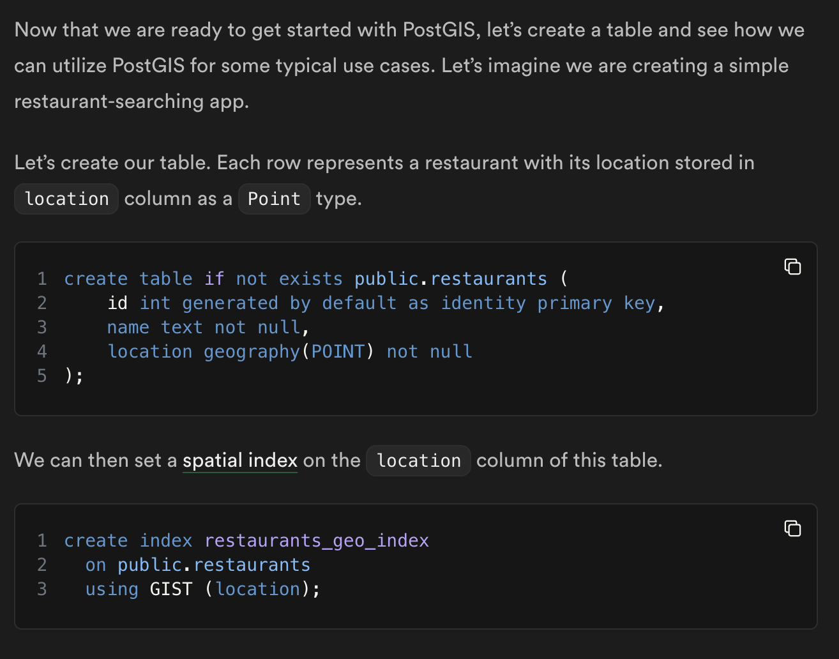This screenshot has width=839, height=659.
Task: Click the first location inline code chip
Action: coord(66,199)
